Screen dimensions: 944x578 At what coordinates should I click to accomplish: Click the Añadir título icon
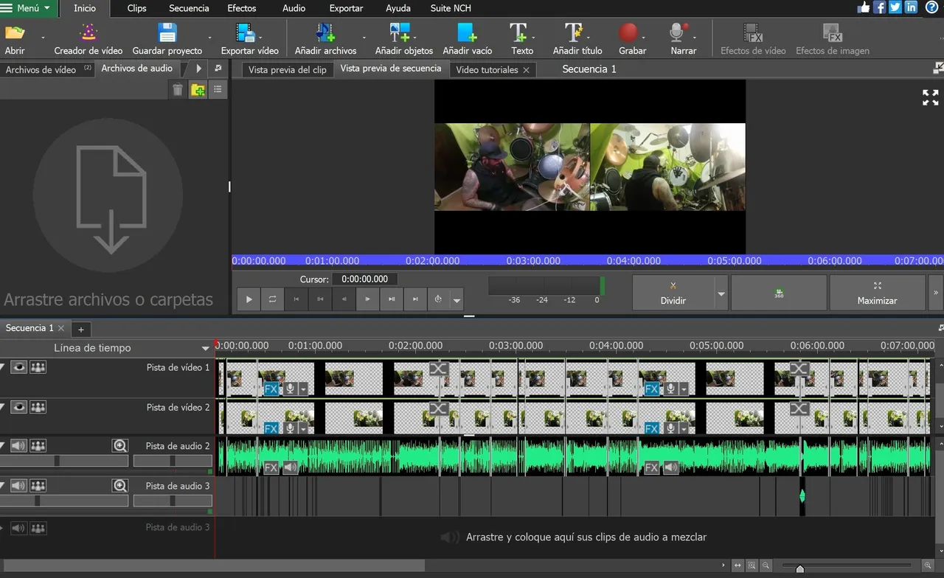pos(574,32)
